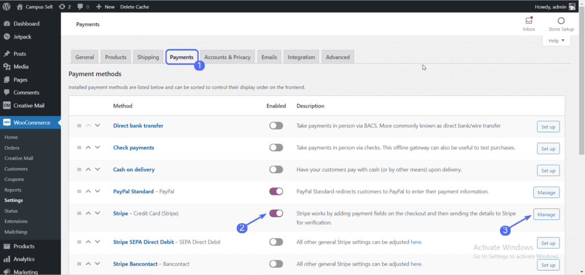The width and height of the screenshot is (585, 275).
Task: Enable Direct bank transfer toggle
Action: [276, 126]
